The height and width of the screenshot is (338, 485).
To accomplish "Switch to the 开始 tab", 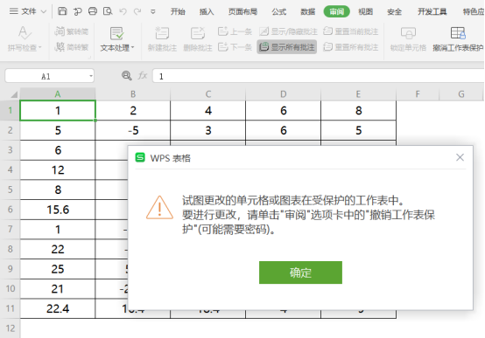I will pyautogui.click(x=178, y=11).
